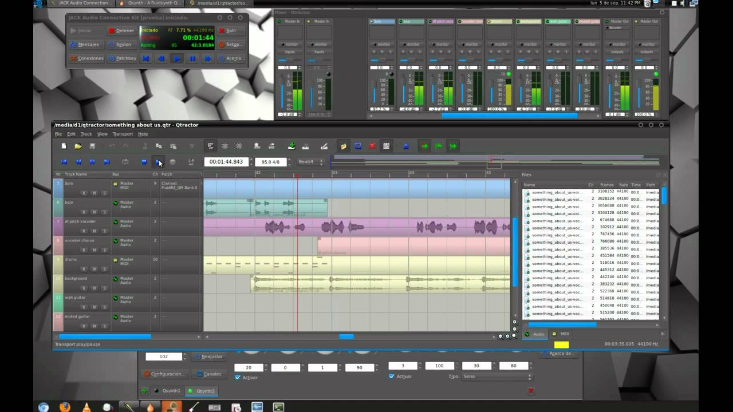Open the File menu in Qtractor
This screenshot has height=412, width=733.
point(58,134)
